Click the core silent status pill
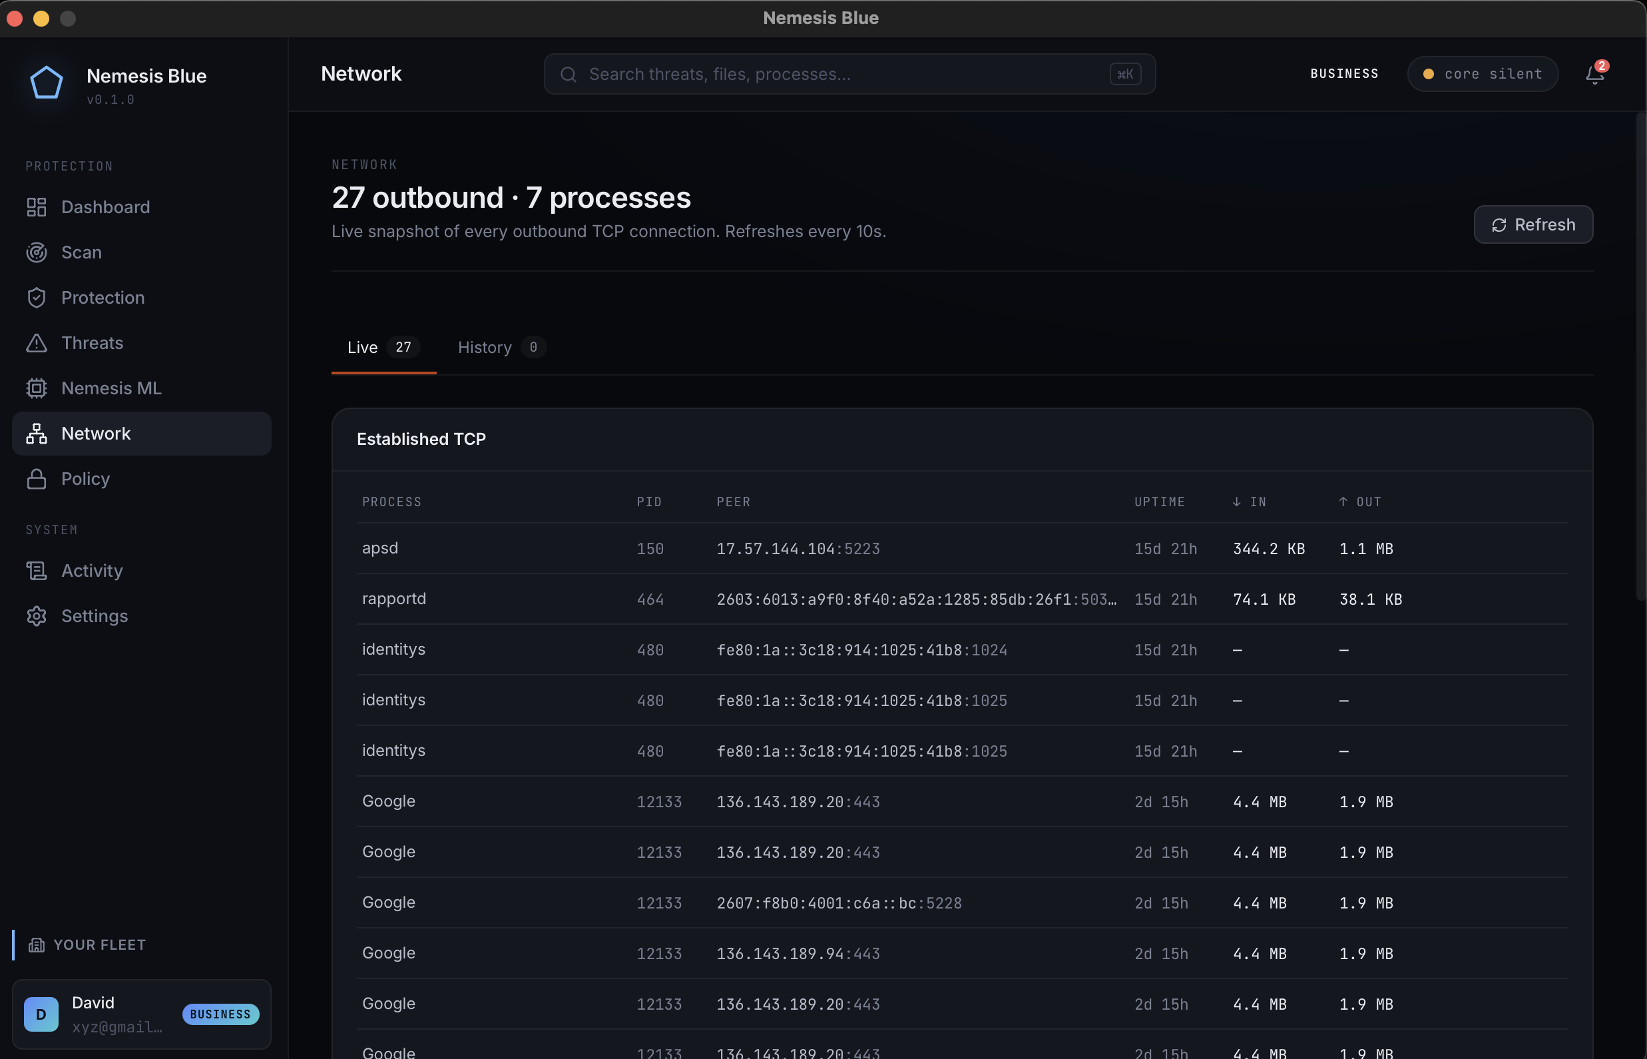This screenshot has width=1647, height=1059. coord(1483,75)
